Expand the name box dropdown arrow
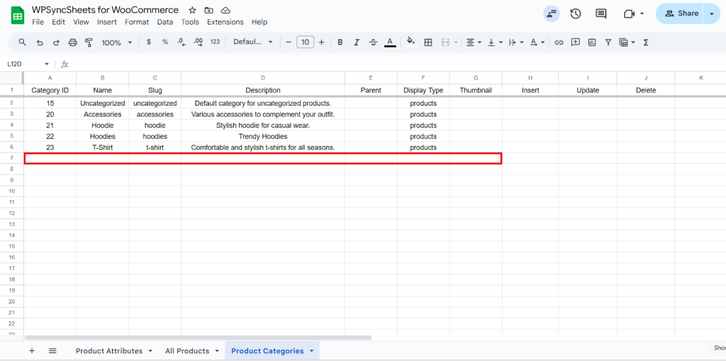The image size is (726, 361). [46, 64]
